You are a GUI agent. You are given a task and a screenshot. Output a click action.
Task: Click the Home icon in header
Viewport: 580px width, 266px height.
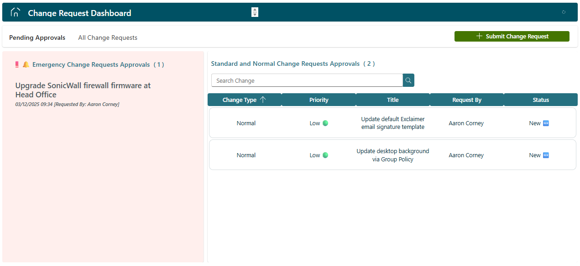[16, 13]
